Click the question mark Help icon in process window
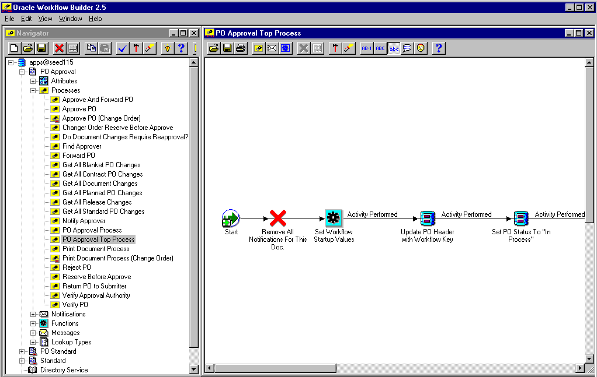The height and width of the screenshot is (377, 597). [x=439, y=48]
